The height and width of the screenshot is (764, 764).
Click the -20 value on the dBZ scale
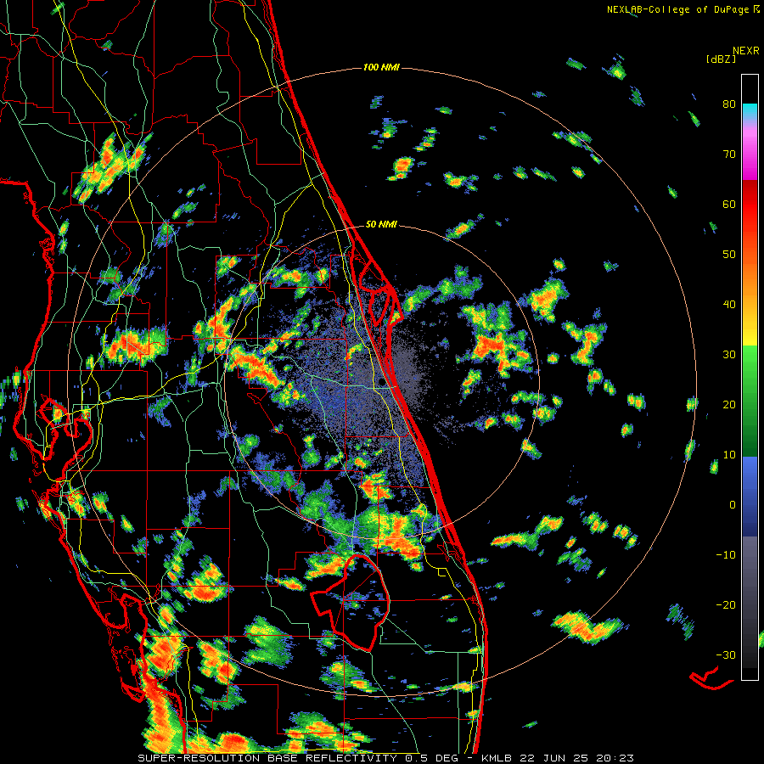pos(726,605)
